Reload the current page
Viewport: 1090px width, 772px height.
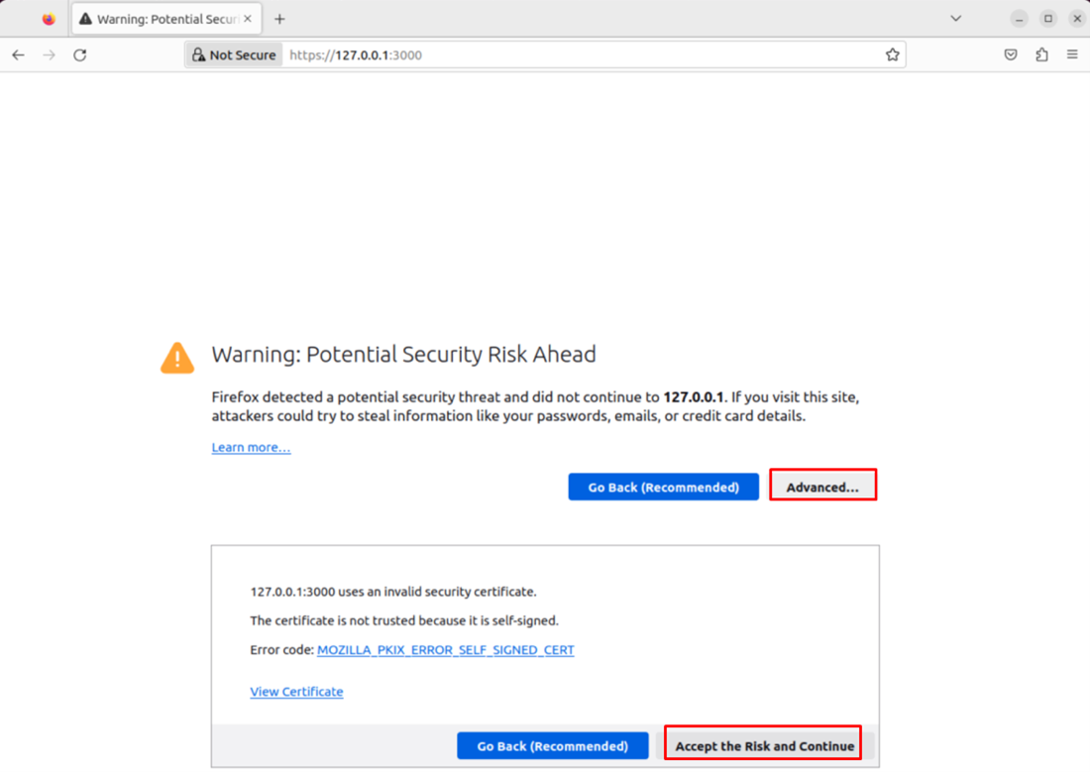tap(80, 55)
